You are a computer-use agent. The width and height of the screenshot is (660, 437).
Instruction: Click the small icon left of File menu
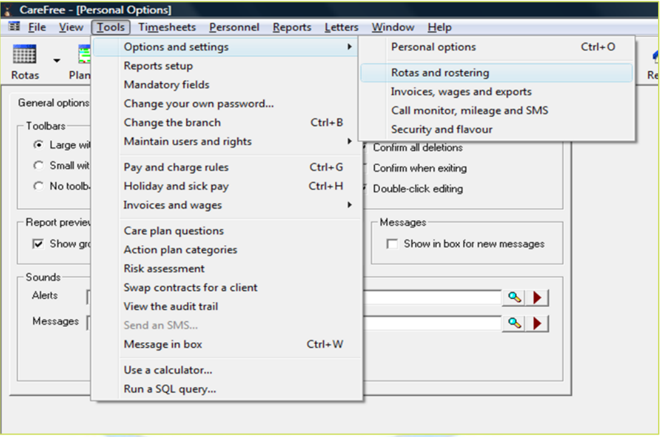pyautogui.click(x=14, y=27)
